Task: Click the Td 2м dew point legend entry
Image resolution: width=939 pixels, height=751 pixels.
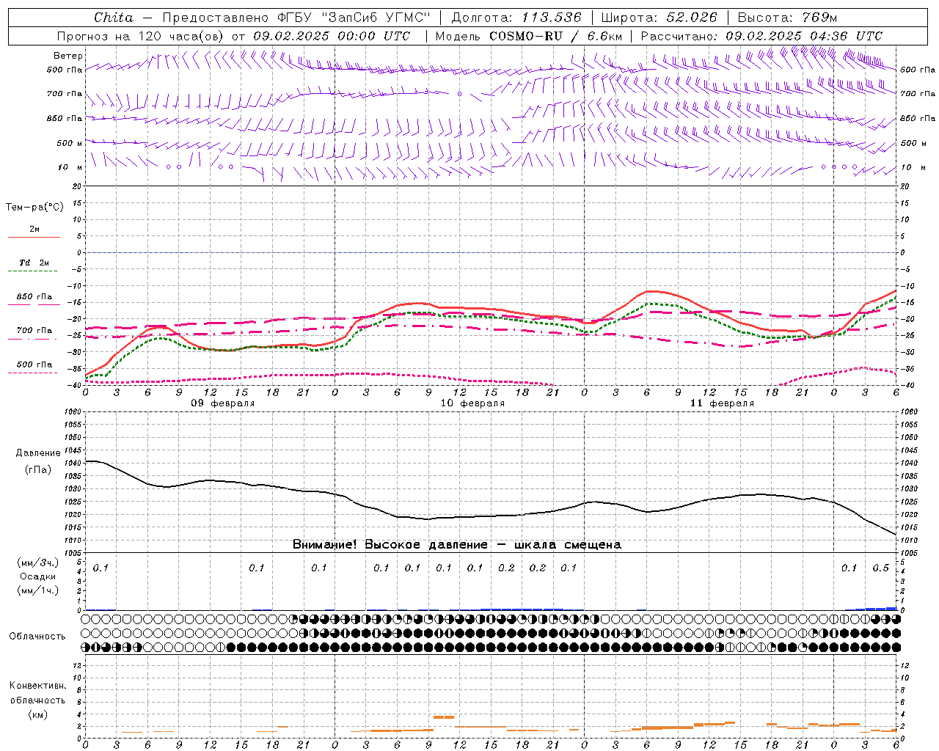Action: pyautogui.click(x=34, y=263)
